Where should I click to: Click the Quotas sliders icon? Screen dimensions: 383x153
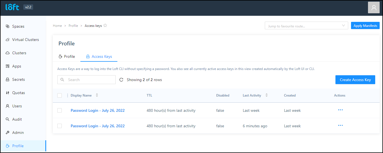8,93
